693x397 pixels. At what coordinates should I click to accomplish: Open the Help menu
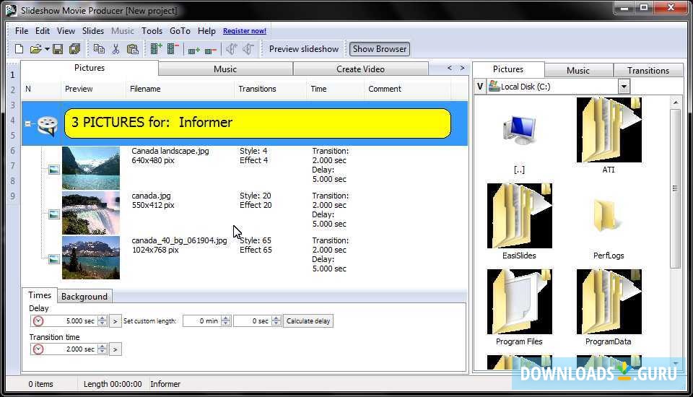(206, 31)
